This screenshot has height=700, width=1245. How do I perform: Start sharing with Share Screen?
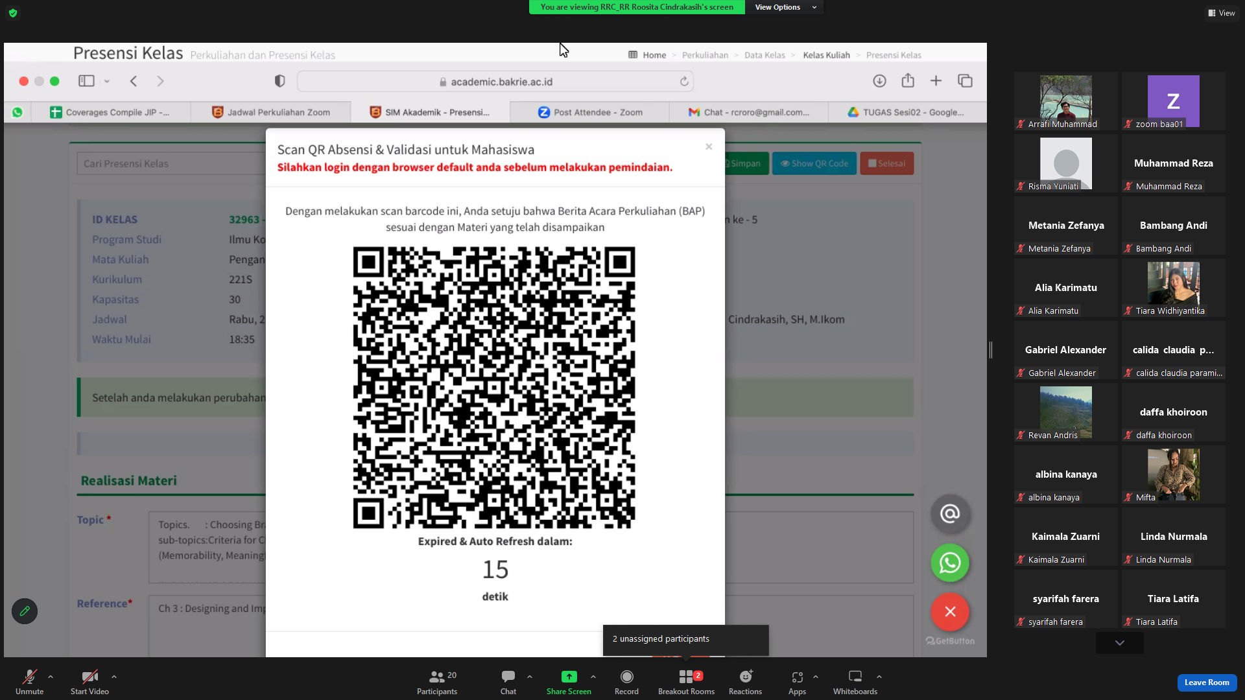point(569,682)
